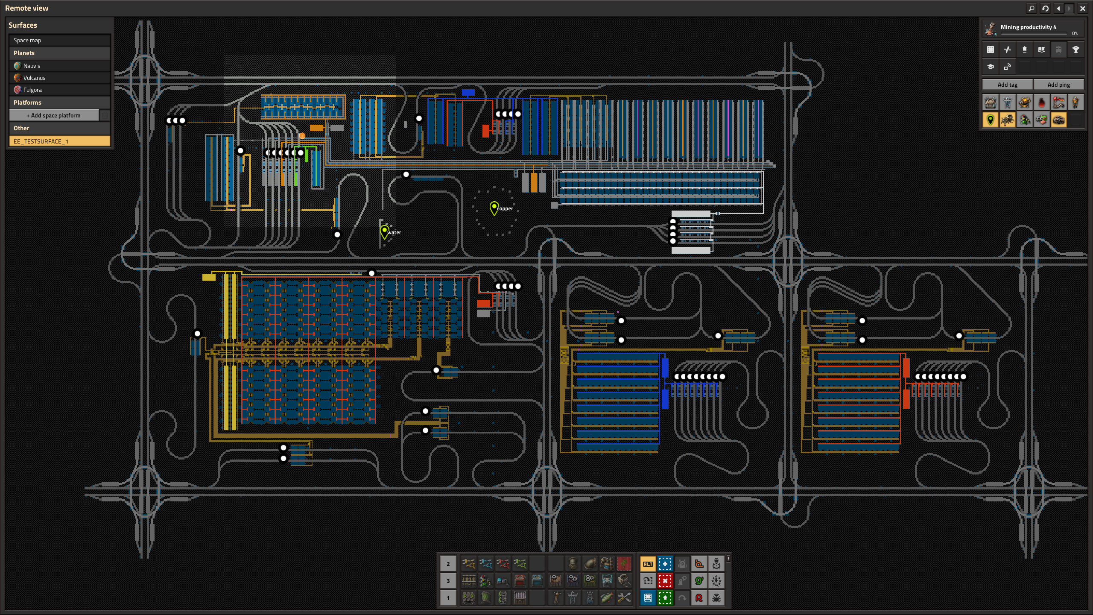This screenshot has width=1093, height=615.
Task: Pick the pipe item from quickbar
Action: 573,564
